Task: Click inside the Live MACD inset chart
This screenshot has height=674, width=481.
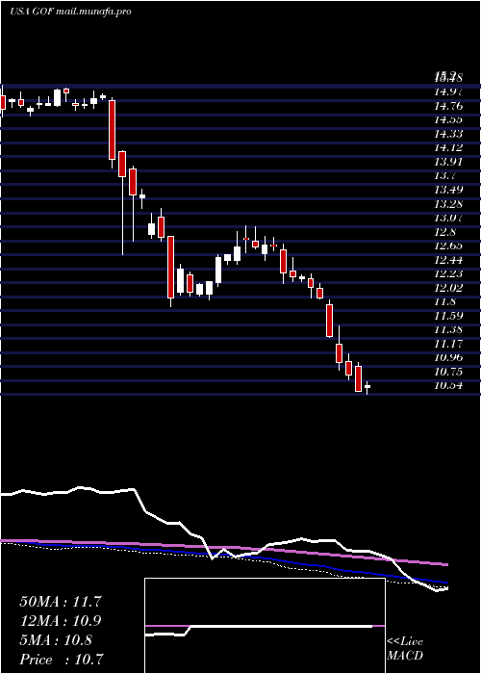Action: 265,626
